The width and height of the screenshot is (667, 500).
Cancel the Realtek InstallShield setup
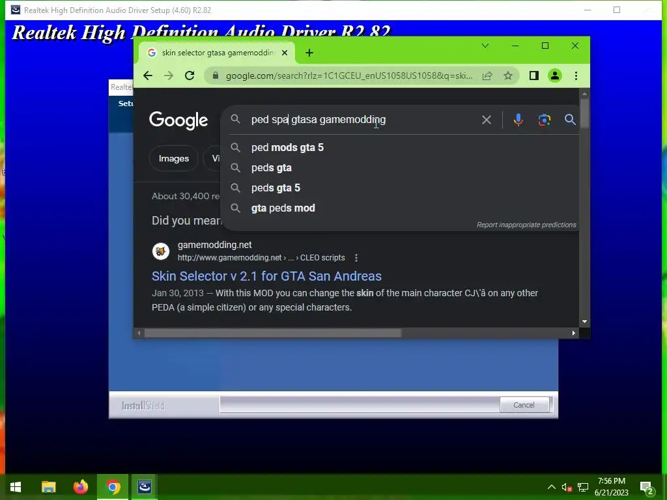click(x=524, y=405)
